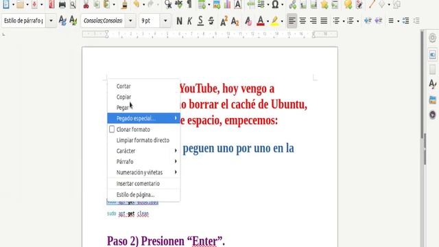Click the Insert chart icon
Image resolution: width=439 pixels, height=247 pixels.
click(x=227, y=4)
